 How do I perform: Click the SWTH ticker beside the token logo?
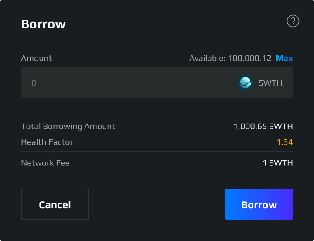270,83
